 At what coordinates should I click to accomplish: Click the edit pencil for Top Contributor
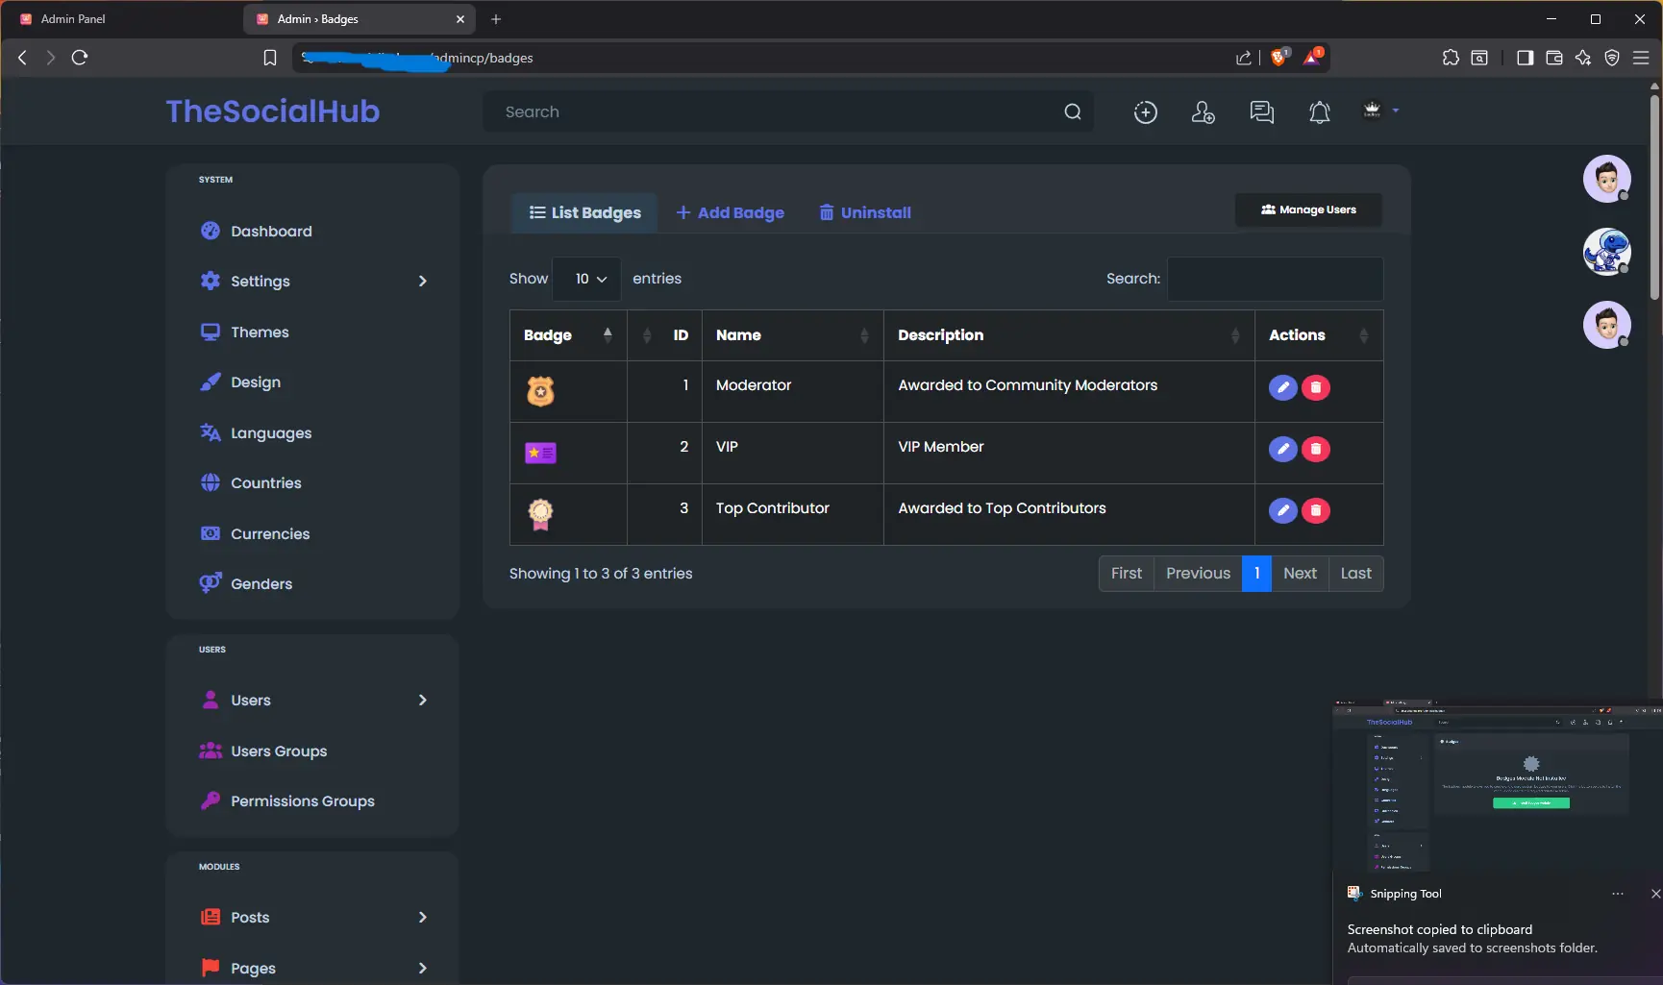coord(1282,510)
